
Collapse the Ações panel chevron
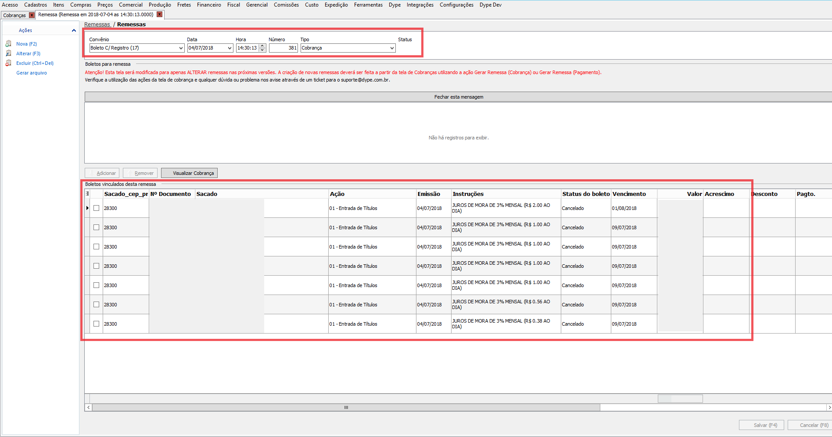(x=74, y=30)
